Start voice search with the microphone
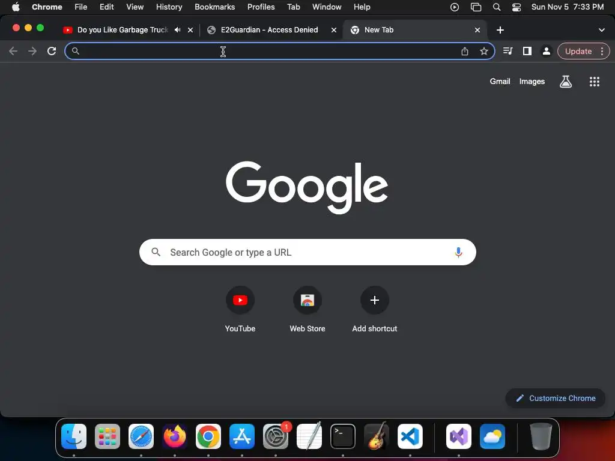615x461 pixels. [458, 252]
